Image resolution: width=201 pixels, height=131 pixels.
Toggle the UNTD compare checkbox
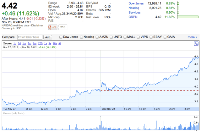point(111,37)
